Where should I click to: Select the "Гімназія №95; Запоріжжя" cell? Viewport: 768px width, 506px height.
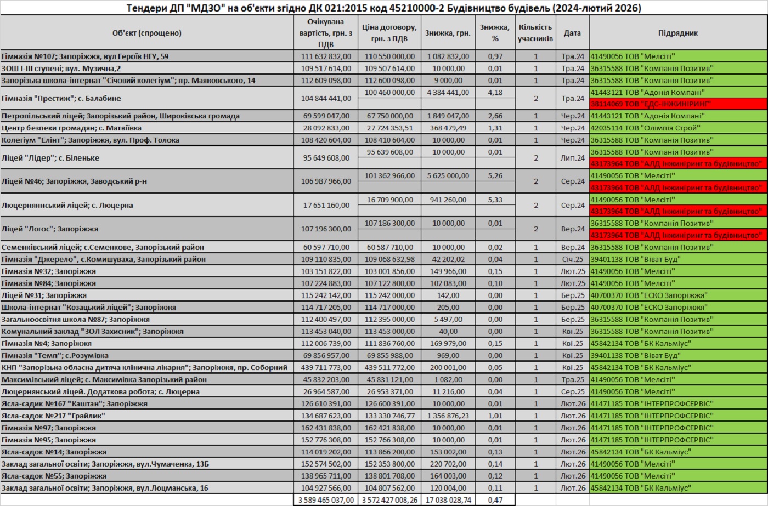tap(146, 440)
